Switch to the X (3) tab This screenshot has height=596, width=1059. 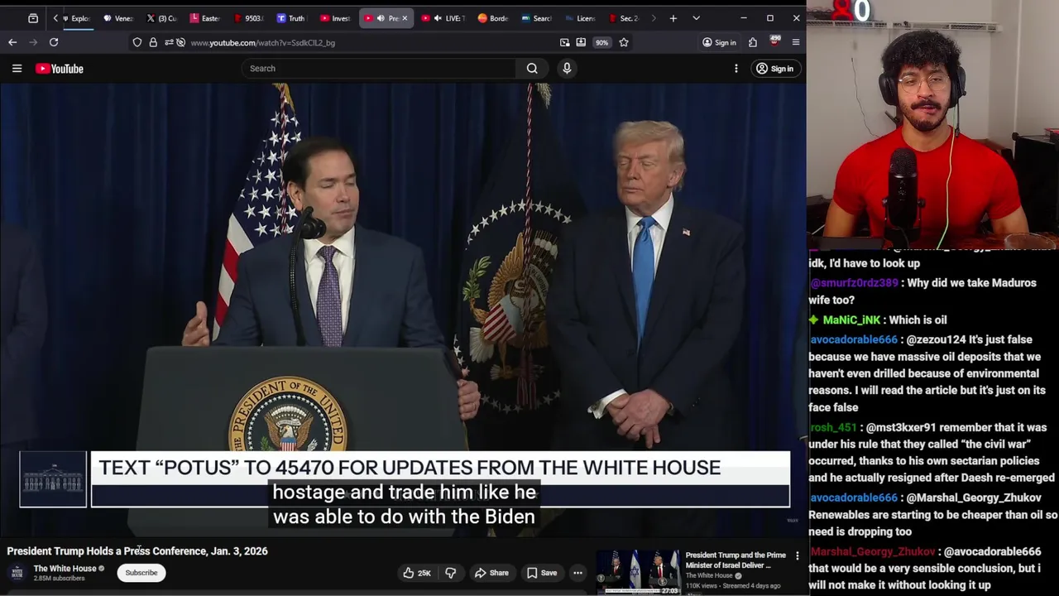coord(162,18)
